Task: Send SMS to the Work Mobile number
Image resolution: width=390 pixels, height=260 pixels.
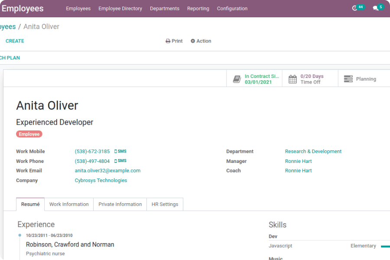Action: click(x=120, y=151)
